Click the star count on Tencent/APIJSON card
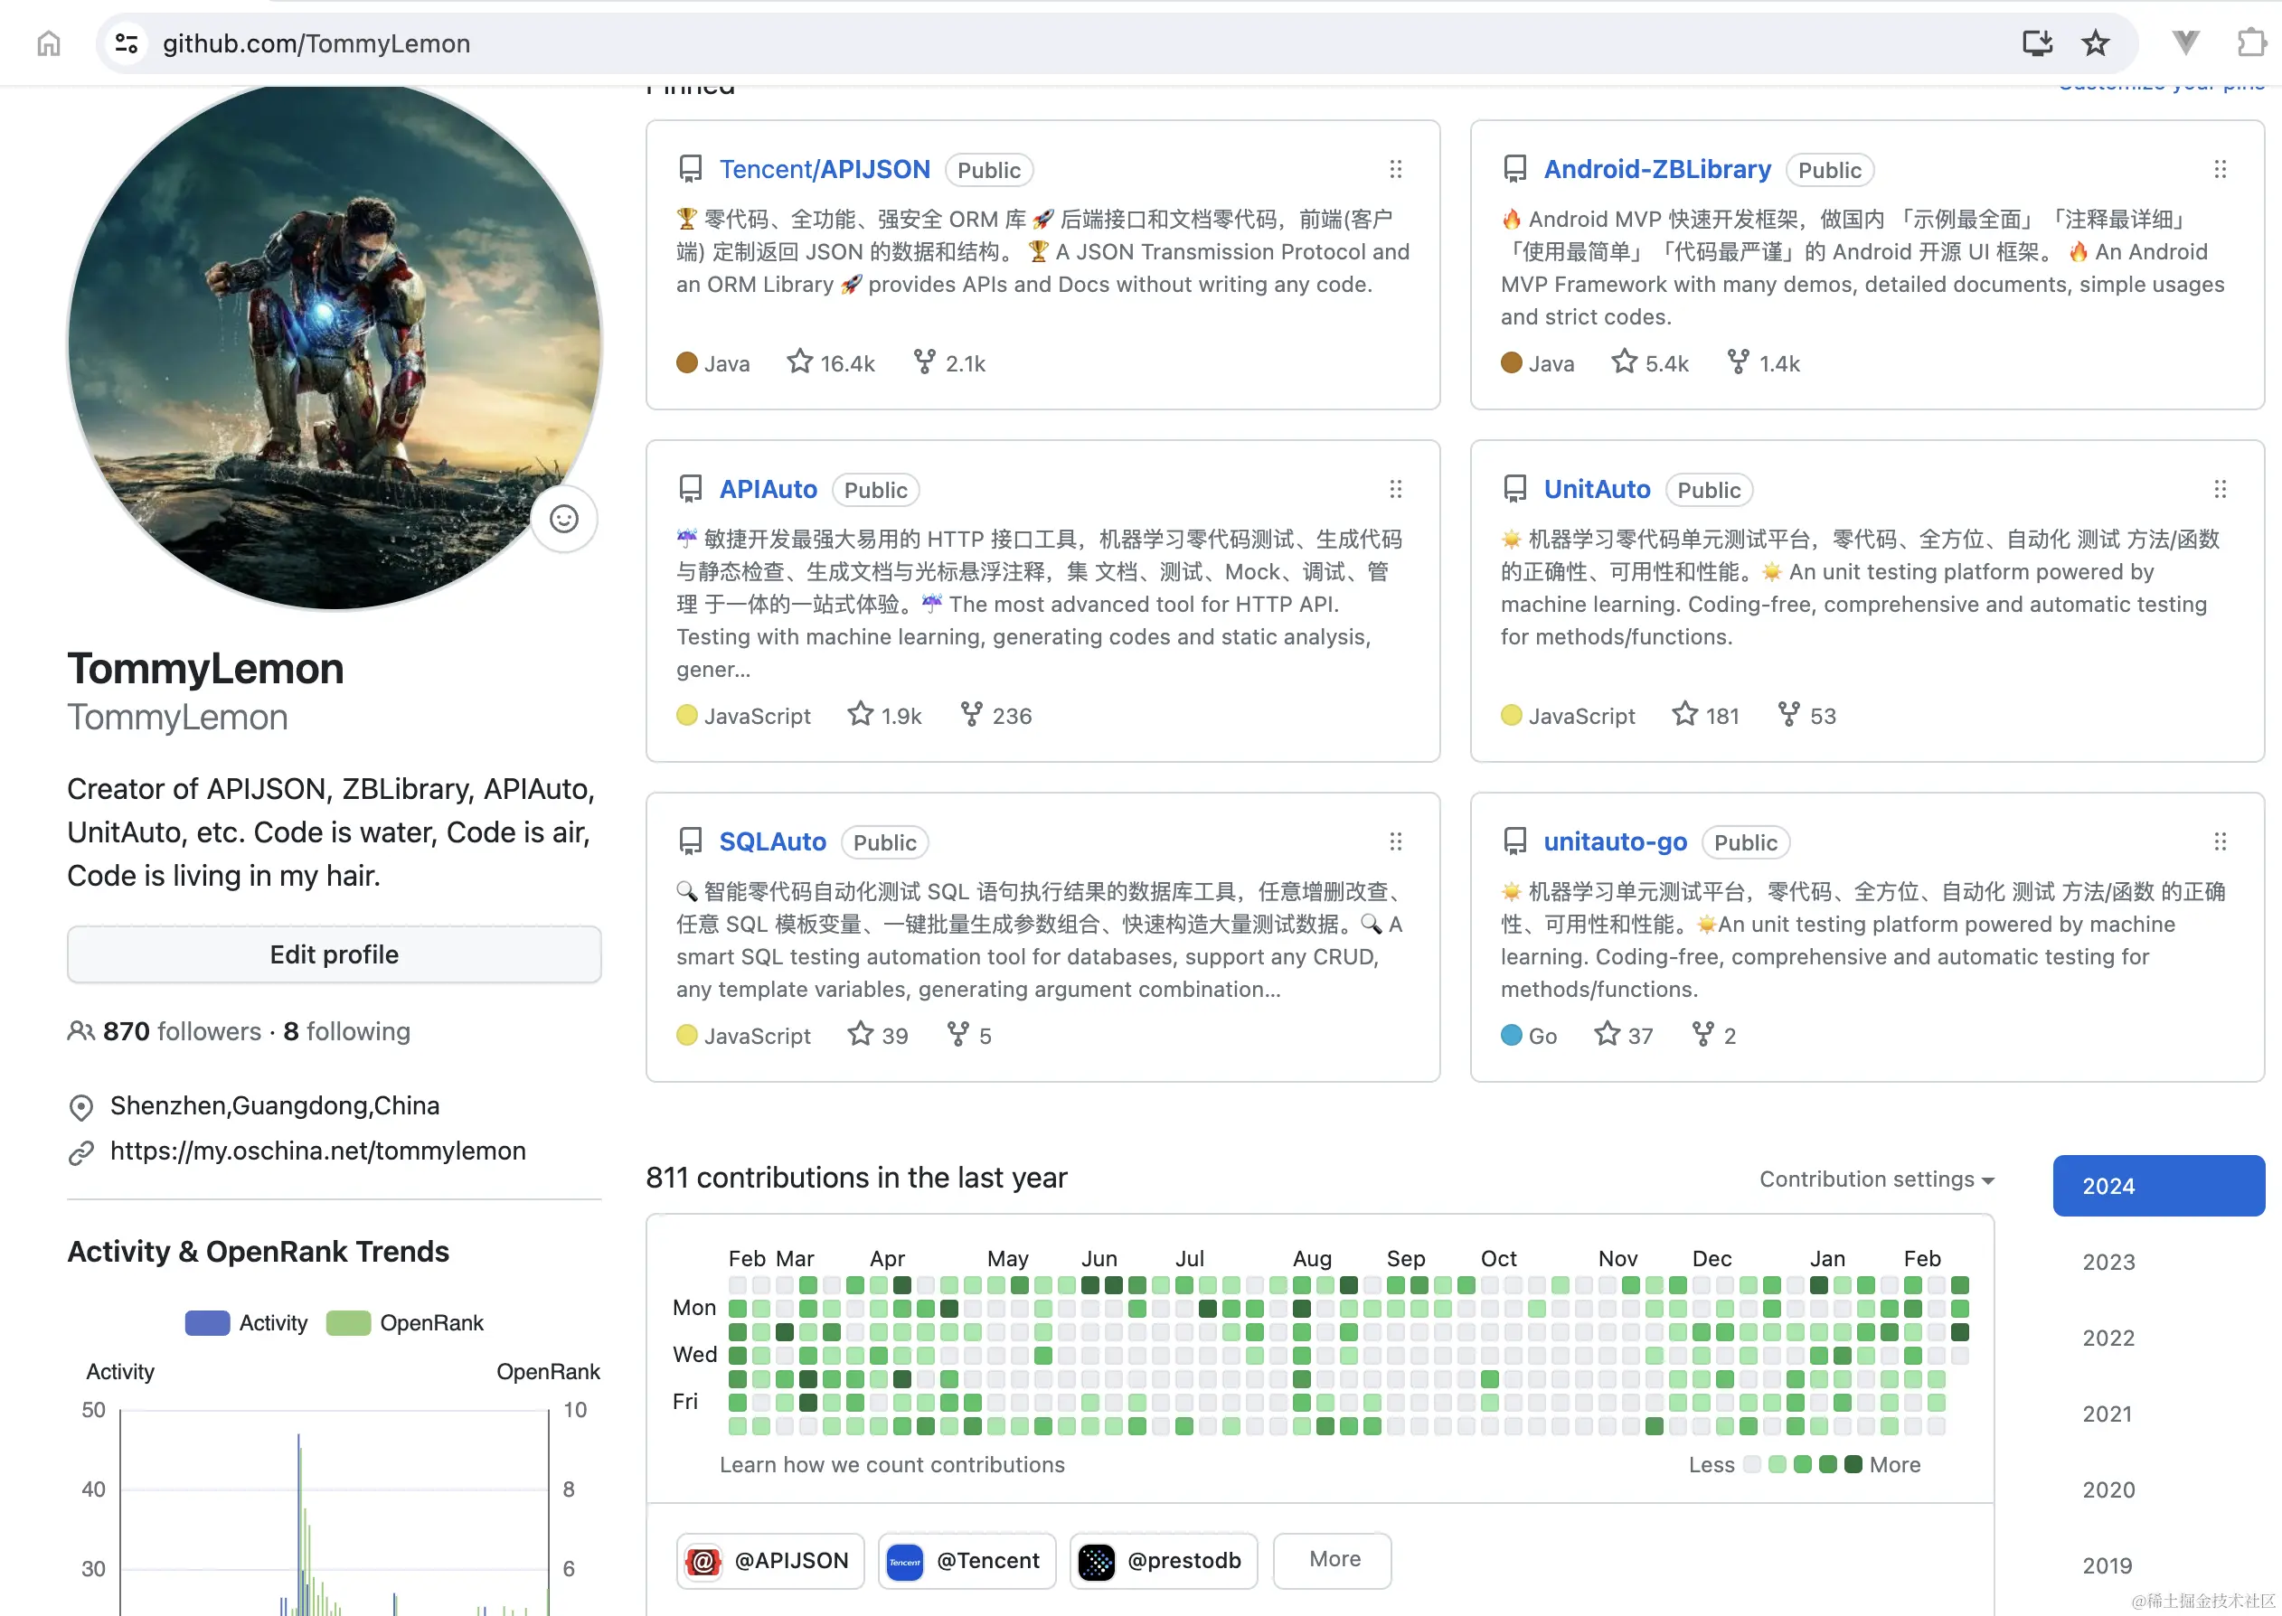The width and height of the screenshot is (2282, 1616). pyautogui.click(x=831, y=363)
